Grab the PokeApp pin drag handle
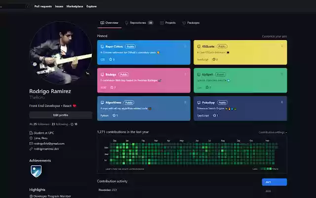 coord(282,102)
